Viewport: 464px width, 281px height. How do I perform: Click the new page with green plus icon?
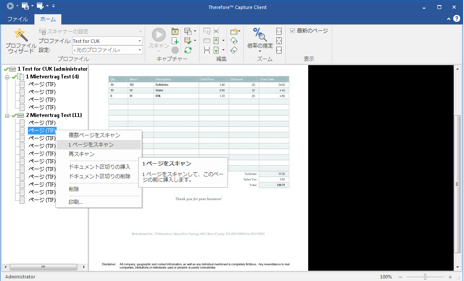coord(175,41)
